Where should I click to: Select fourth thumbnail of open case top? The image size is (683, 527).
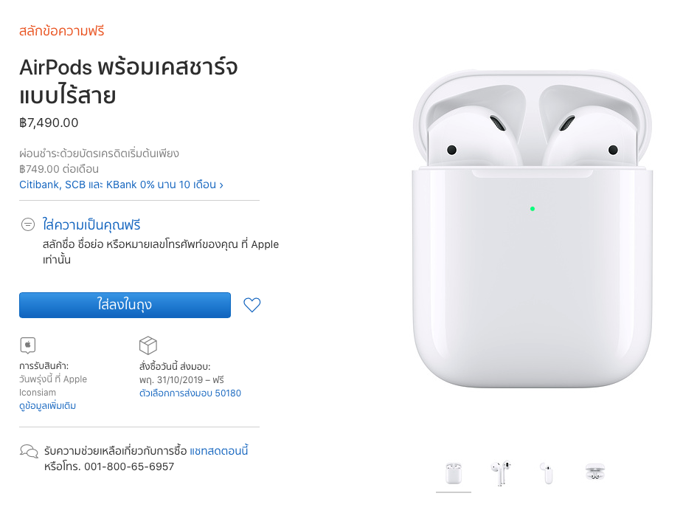(x=595, y=473)
